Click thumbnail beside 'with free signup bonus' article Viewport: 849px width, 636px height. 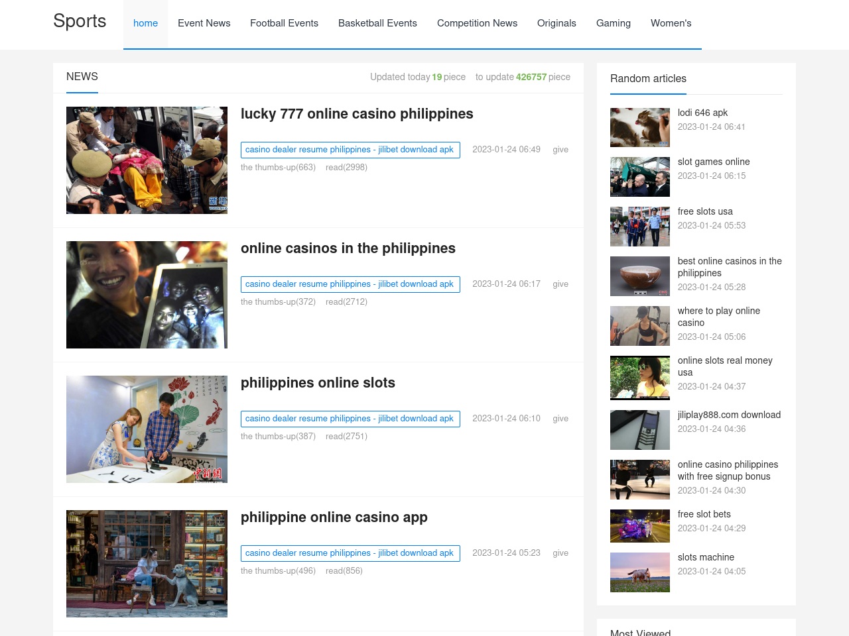640,480
